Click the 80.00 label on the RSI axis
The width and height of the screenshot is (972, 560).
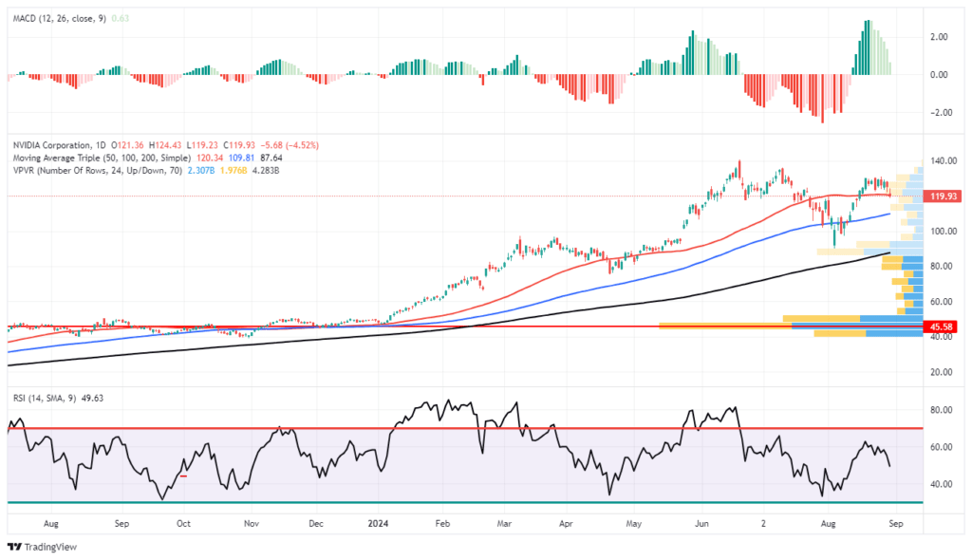[942, 410]
